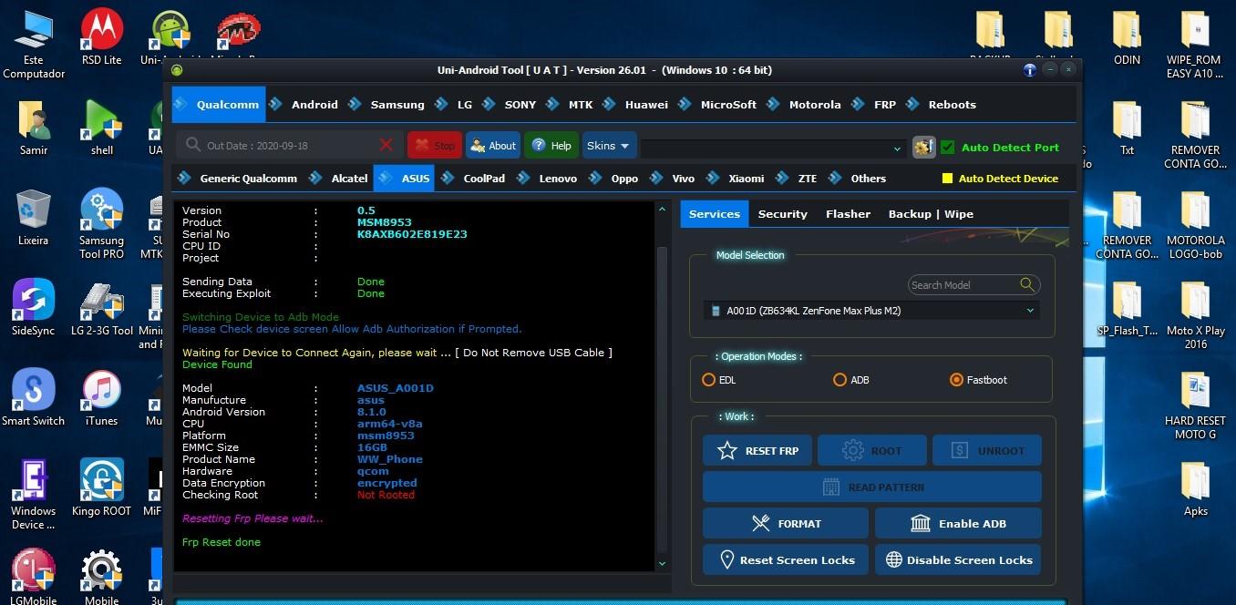Screen dimensions: 1236x605
Task: Click the About button
Action: click(493, 146)
